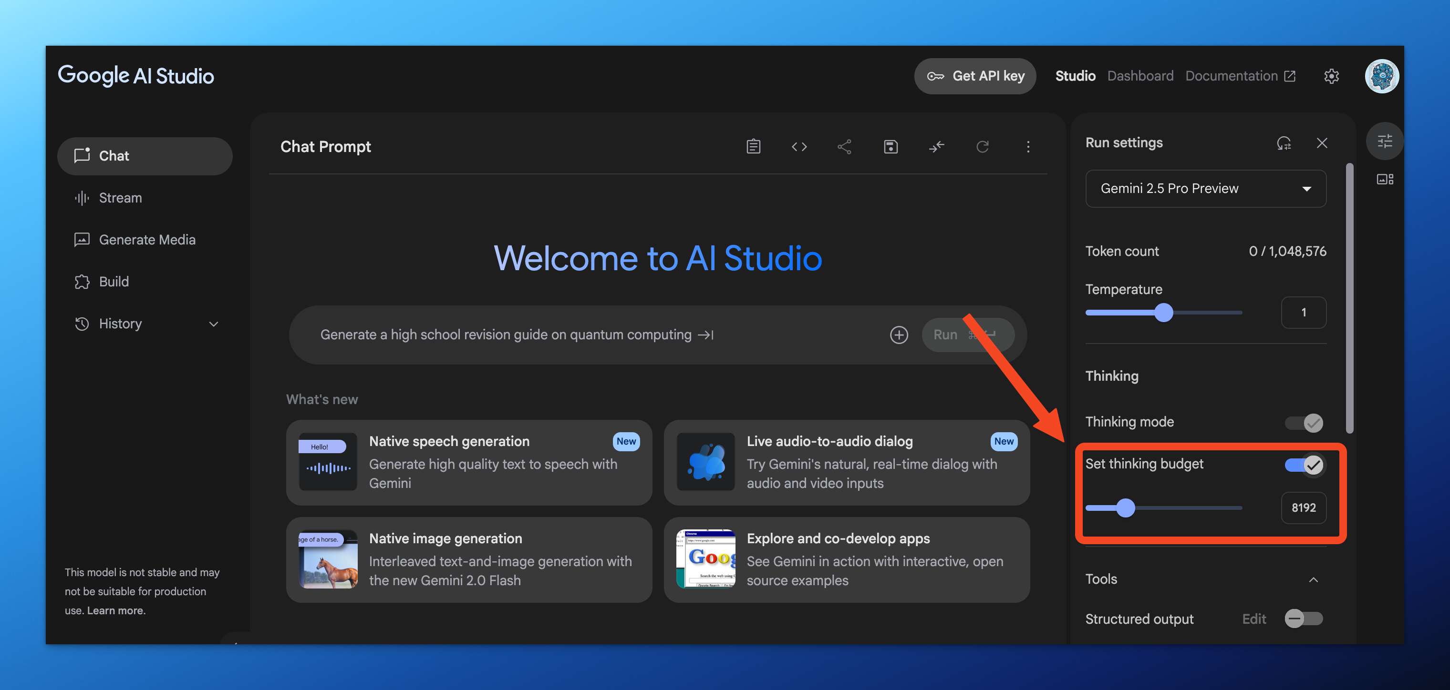Image resolution: width=1450 pixels, height=690 pixels.
Task: Switch to the Dashboard tab
Action: tap(1140, 76)
